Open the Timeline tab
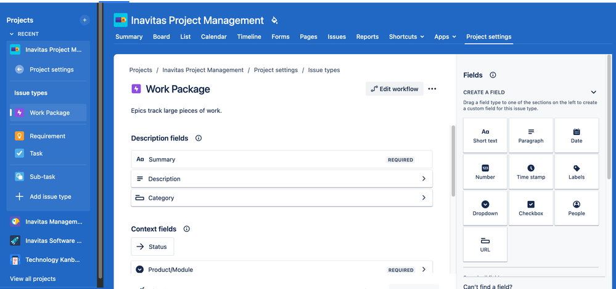The width and height of the screenshot is (616, 289). [x=249, y=36]
